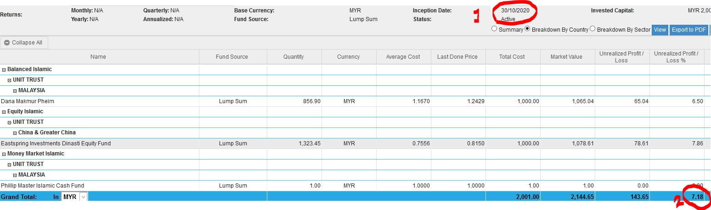Sort by Market Value column header

click(566, 57)
